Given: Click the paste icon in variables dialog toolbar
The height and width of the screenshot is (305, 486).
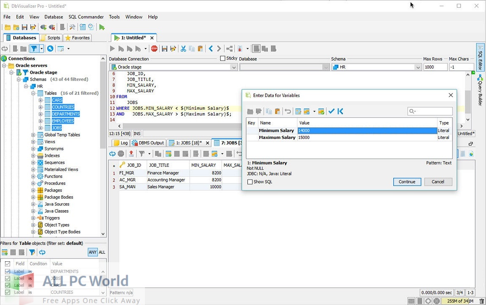Looking at the screenshot, I should tap(278, 111).
